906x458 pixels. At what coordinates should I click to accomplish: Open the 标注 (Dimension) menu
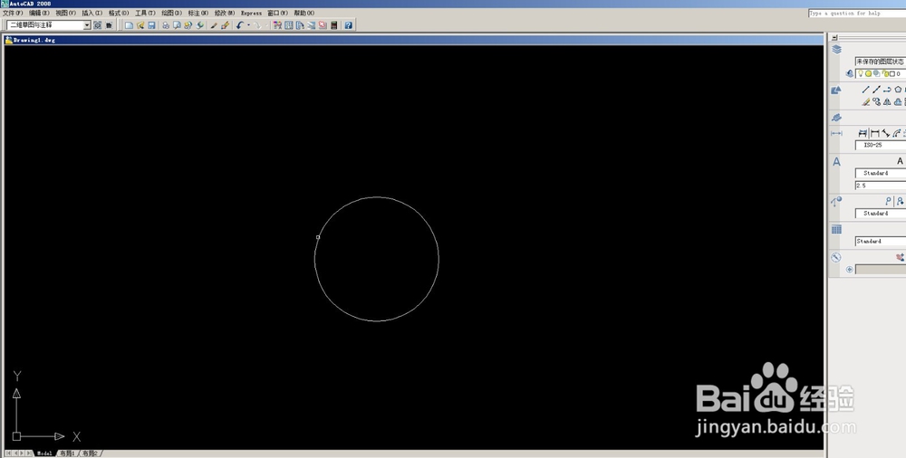(x=198, y=13)
